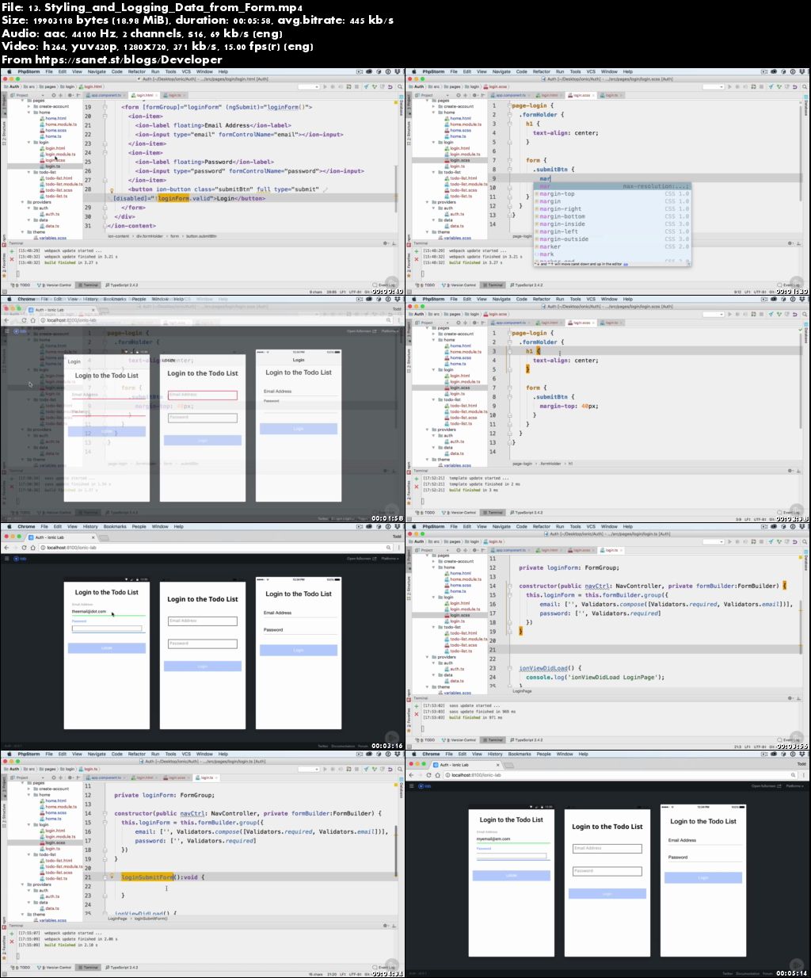Click the green plus terminal icon, 00:00:40 frame
This screenshot has width=811, height=978.
click(12, 251)
